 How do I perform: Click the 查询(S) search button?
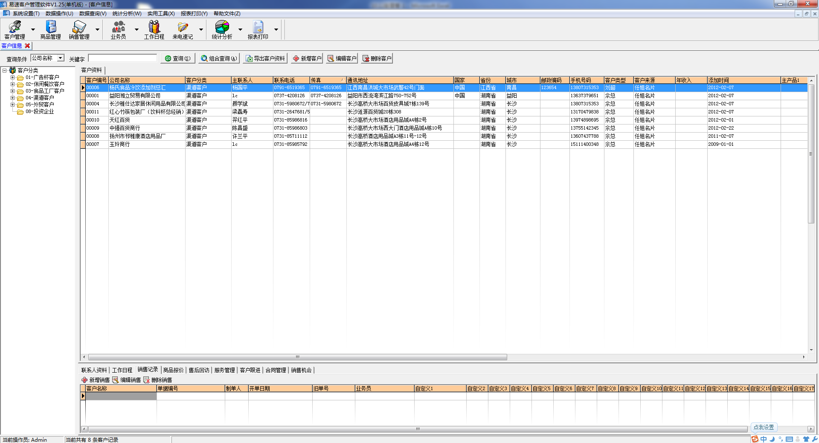click(x=178, y=58)
